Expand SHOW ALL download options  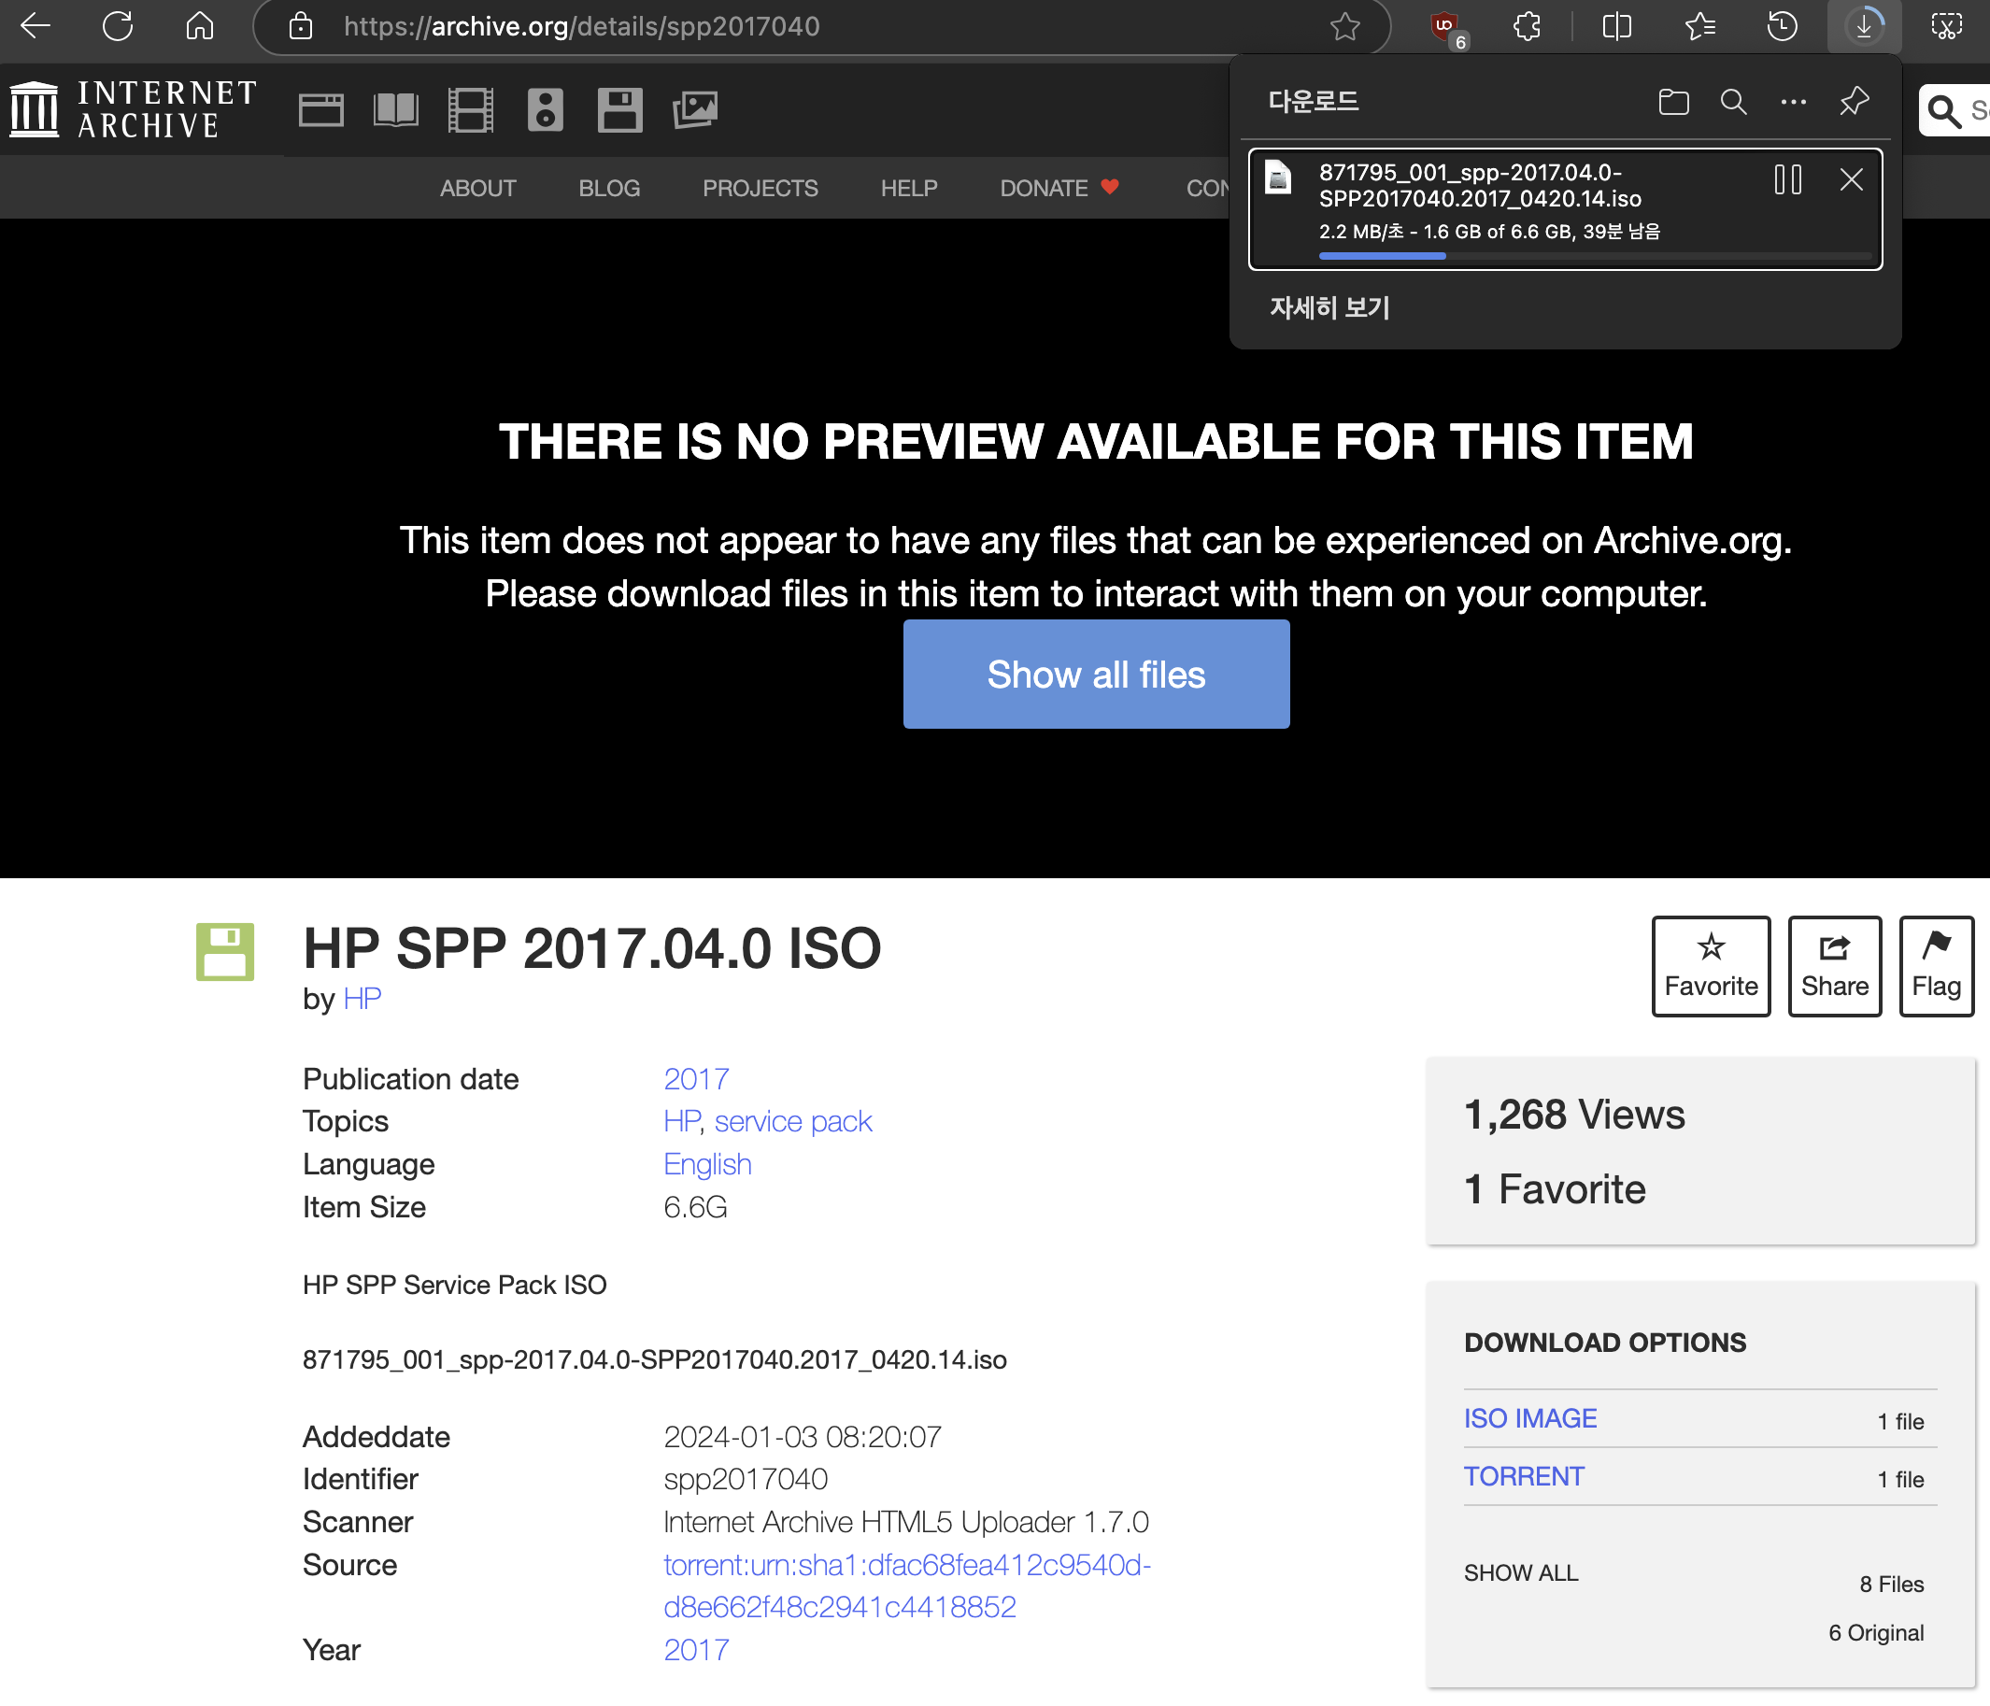tap(1520, 1572)
